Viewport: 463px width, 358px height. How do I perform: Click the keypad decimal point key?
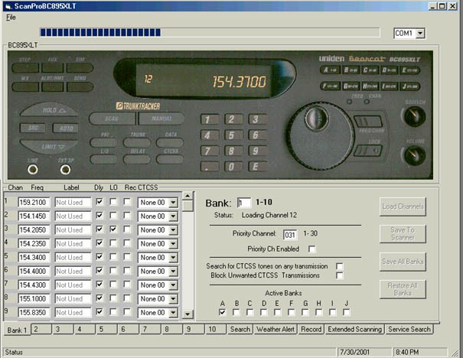pyautogui.click(x=210, y=167)
